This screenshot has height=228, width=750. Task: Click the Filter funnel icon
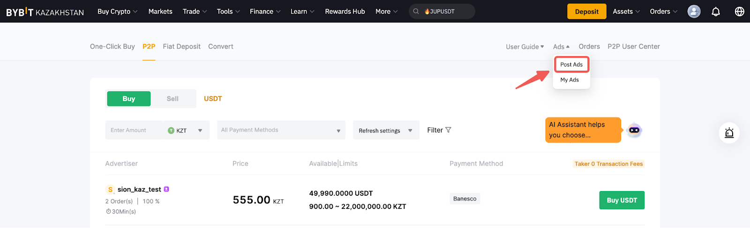(448, 130)
